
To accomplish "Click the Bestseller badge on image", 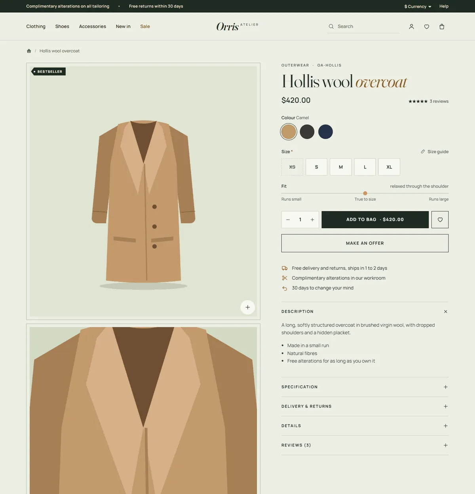I will pos(48,72).
